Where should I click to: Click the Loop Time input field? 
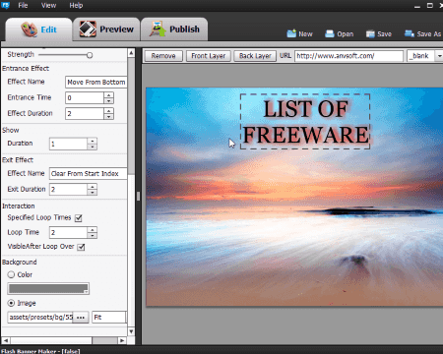pyautogui.click(x=68, y=233)
